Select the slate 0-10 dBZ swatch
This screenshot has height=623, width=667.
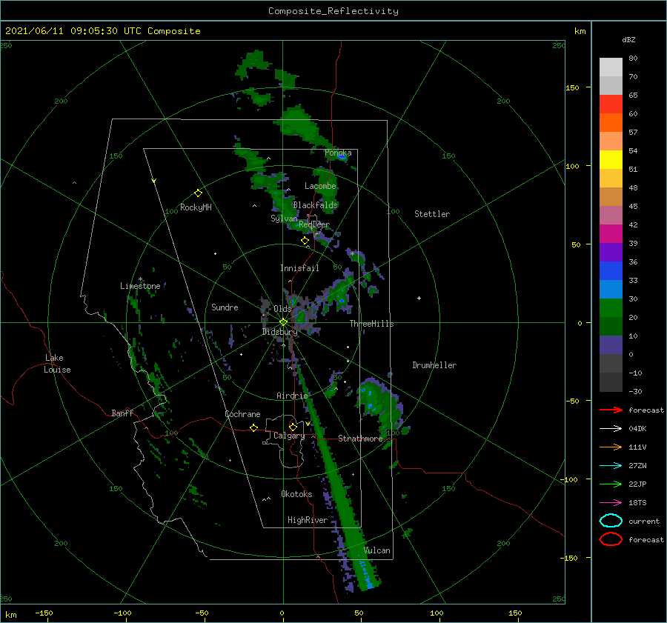[x=611, y=345]
